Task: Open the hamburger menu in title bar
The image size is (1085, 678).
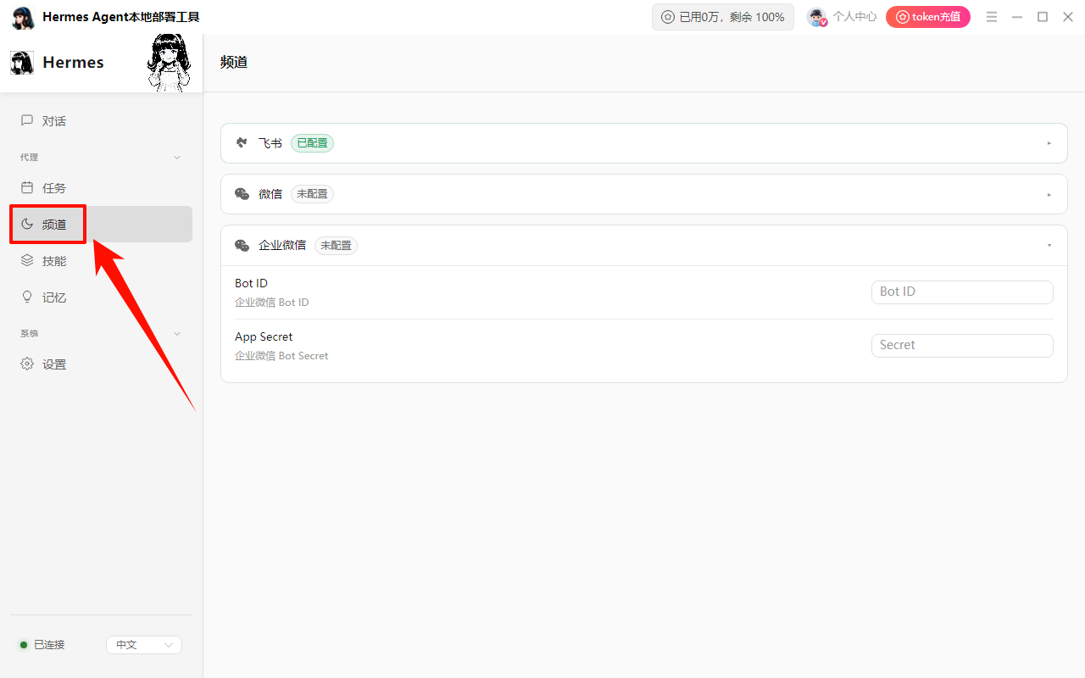Action: click(x=992, y=17)
